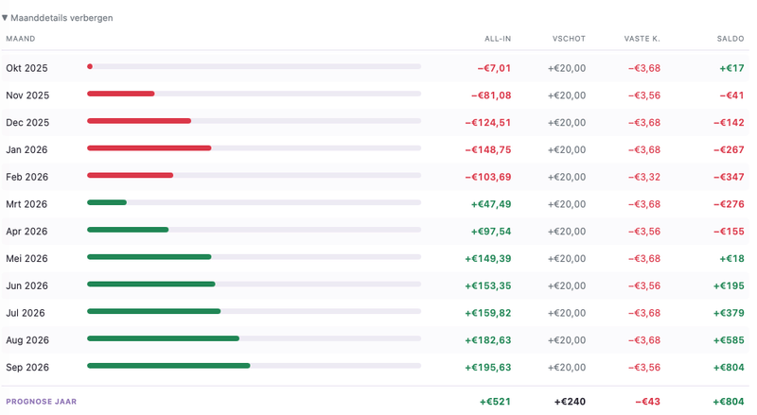This screenshot has width=757, height=415.
Task: Collapse the Maanddetails verbergen section
Action: pos(58,18)
